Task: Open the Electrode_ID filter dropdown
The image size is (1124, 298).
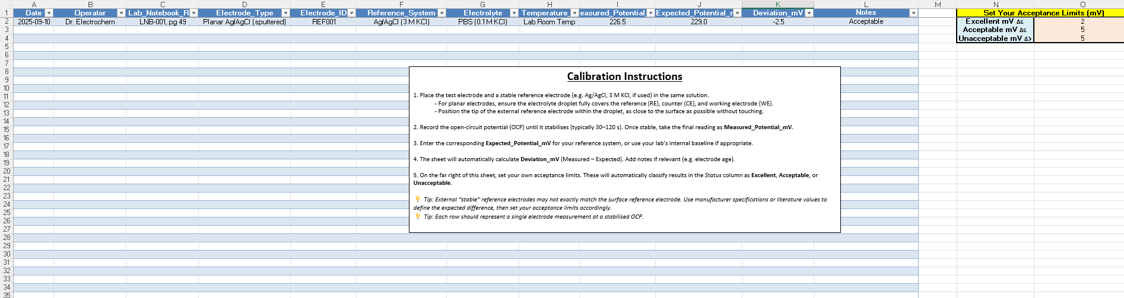Action: click(x=352, y=13)
